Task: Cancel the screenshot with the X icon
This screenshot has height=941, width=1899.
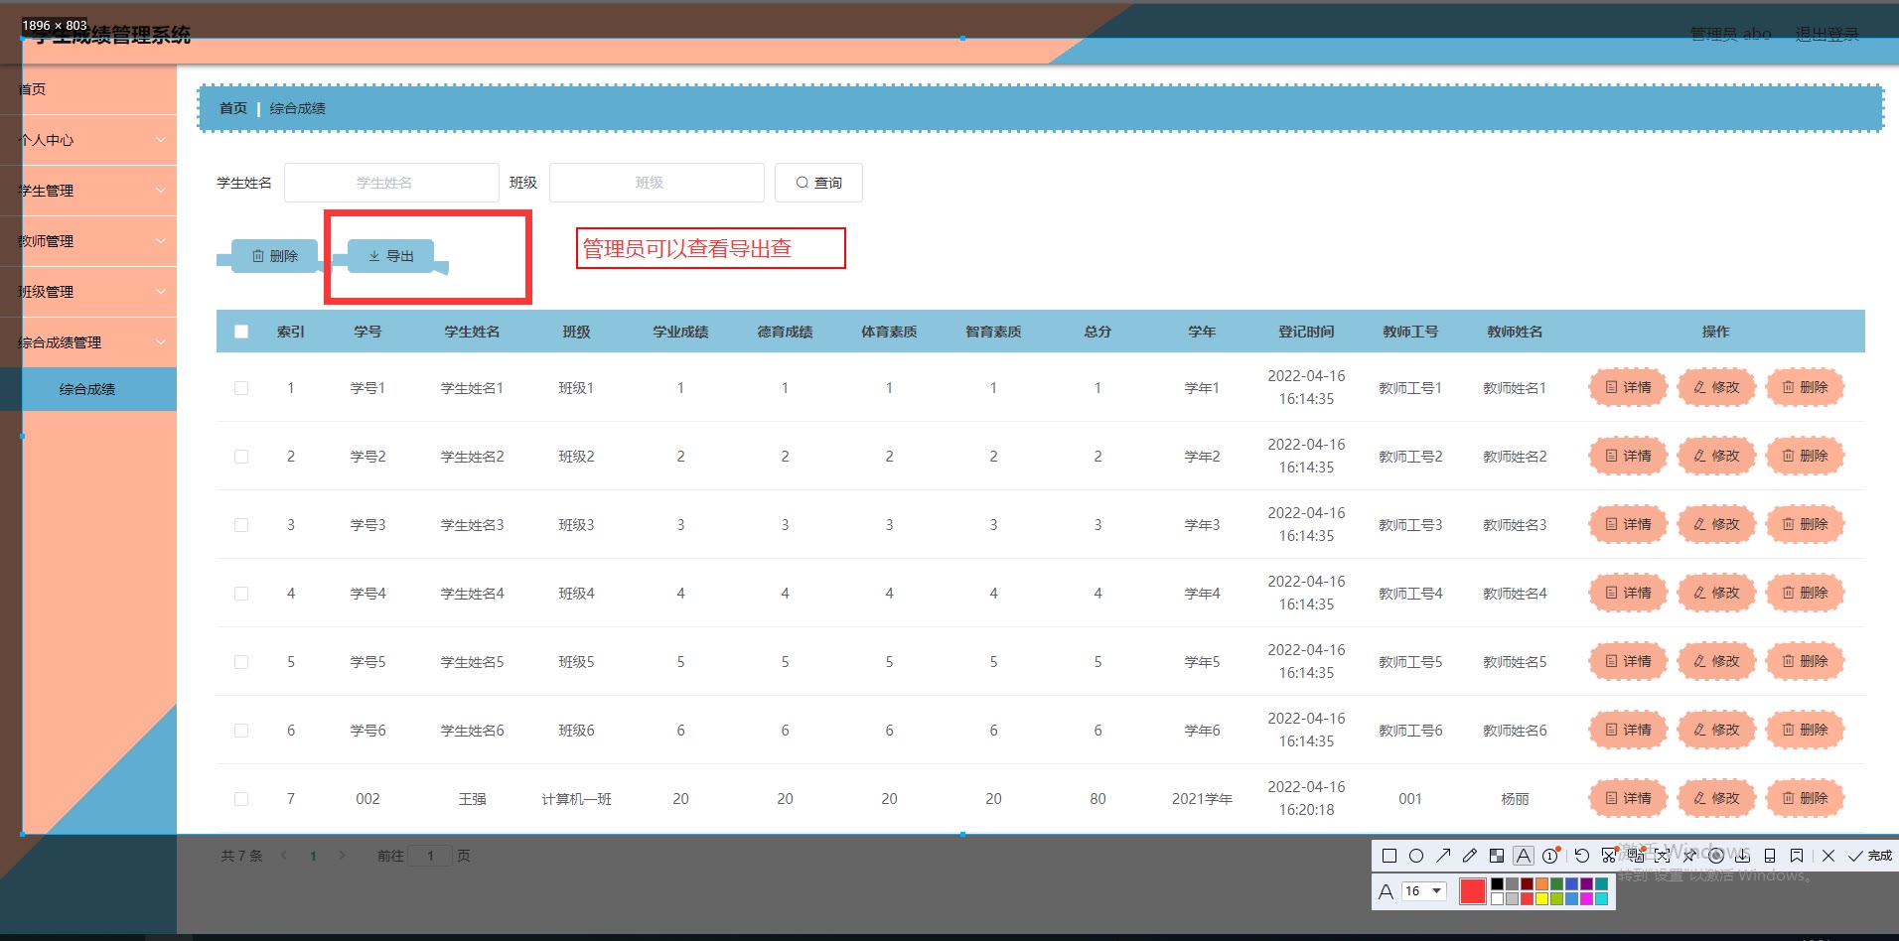Action: point(1828,856)
